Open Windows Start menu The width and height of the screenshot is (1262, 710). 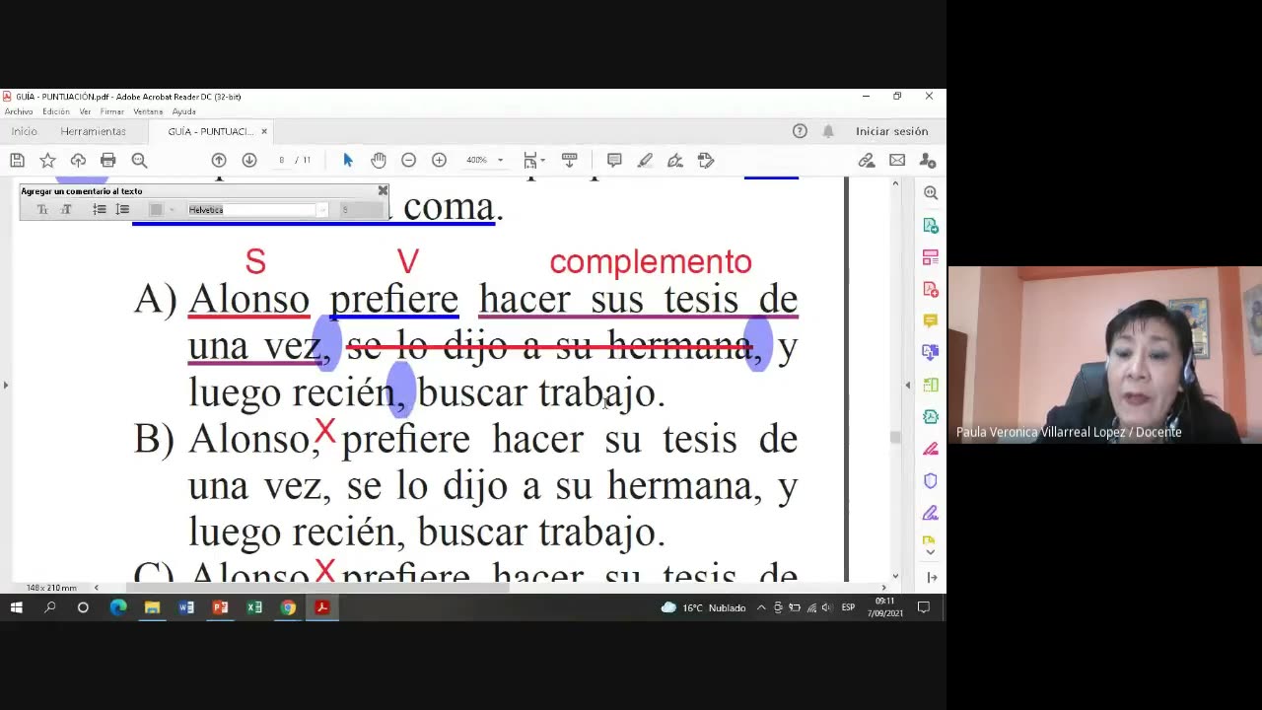pyautogui.click(x=16, y=607)
